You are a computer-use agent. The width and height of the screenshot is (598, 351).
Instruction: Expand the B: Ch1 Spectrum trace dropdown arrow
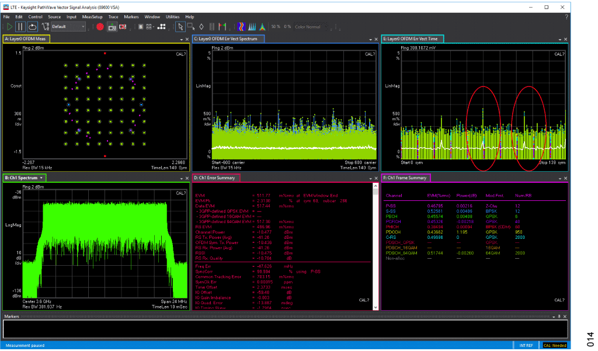pyautogui.click(x=42, y=178)
